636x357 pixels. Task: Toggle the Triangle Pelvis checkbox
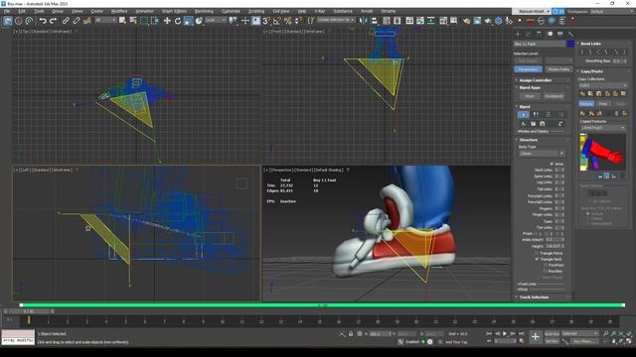(537, 253)
